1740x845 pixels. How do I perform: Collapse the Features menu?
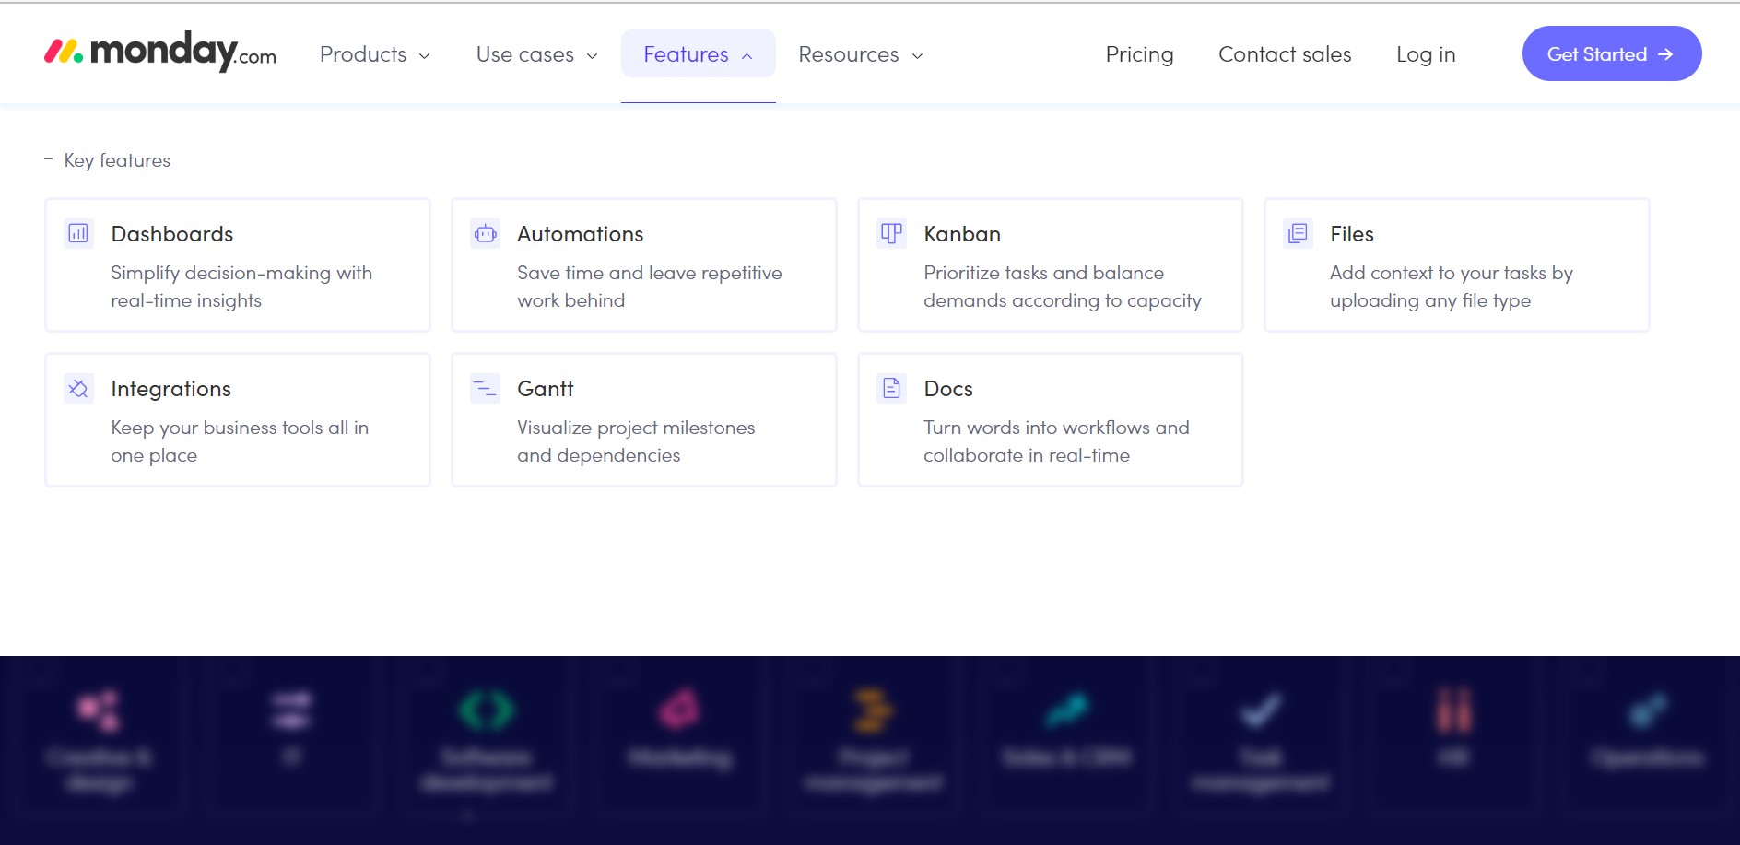coord(698,54)
